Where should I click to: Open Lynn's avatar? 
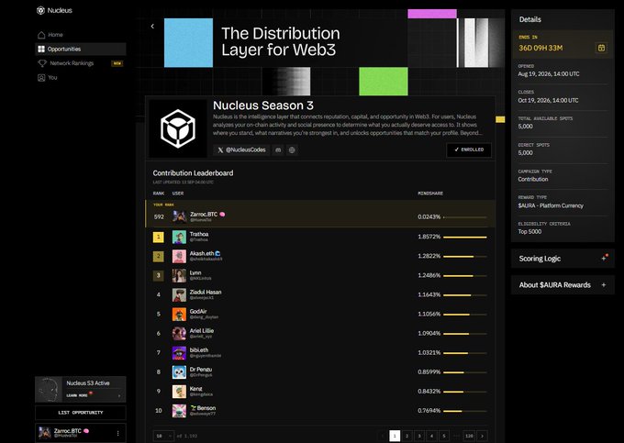click(x=179, y=275)
